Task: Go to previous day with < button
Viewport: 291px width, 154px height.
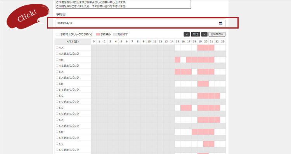Action: [187, 34]
